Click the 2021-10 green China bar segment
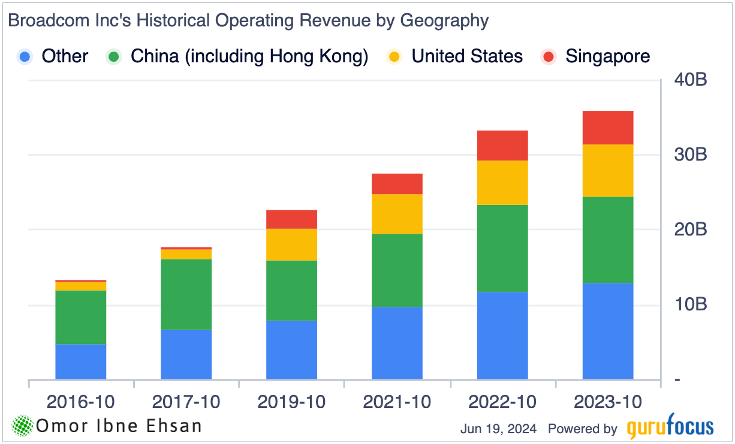This screenshot has width=735, height=444. pyautogui.click(x=397, y=270)
